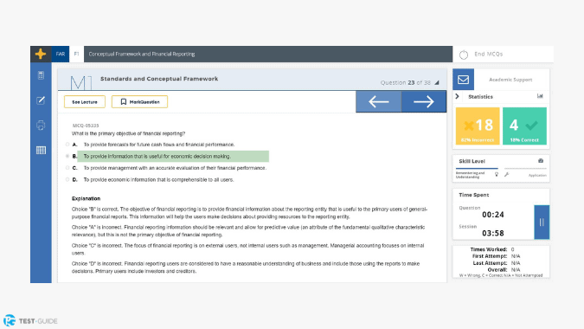Select answer choice B radio button

click(x=67, y=156)
